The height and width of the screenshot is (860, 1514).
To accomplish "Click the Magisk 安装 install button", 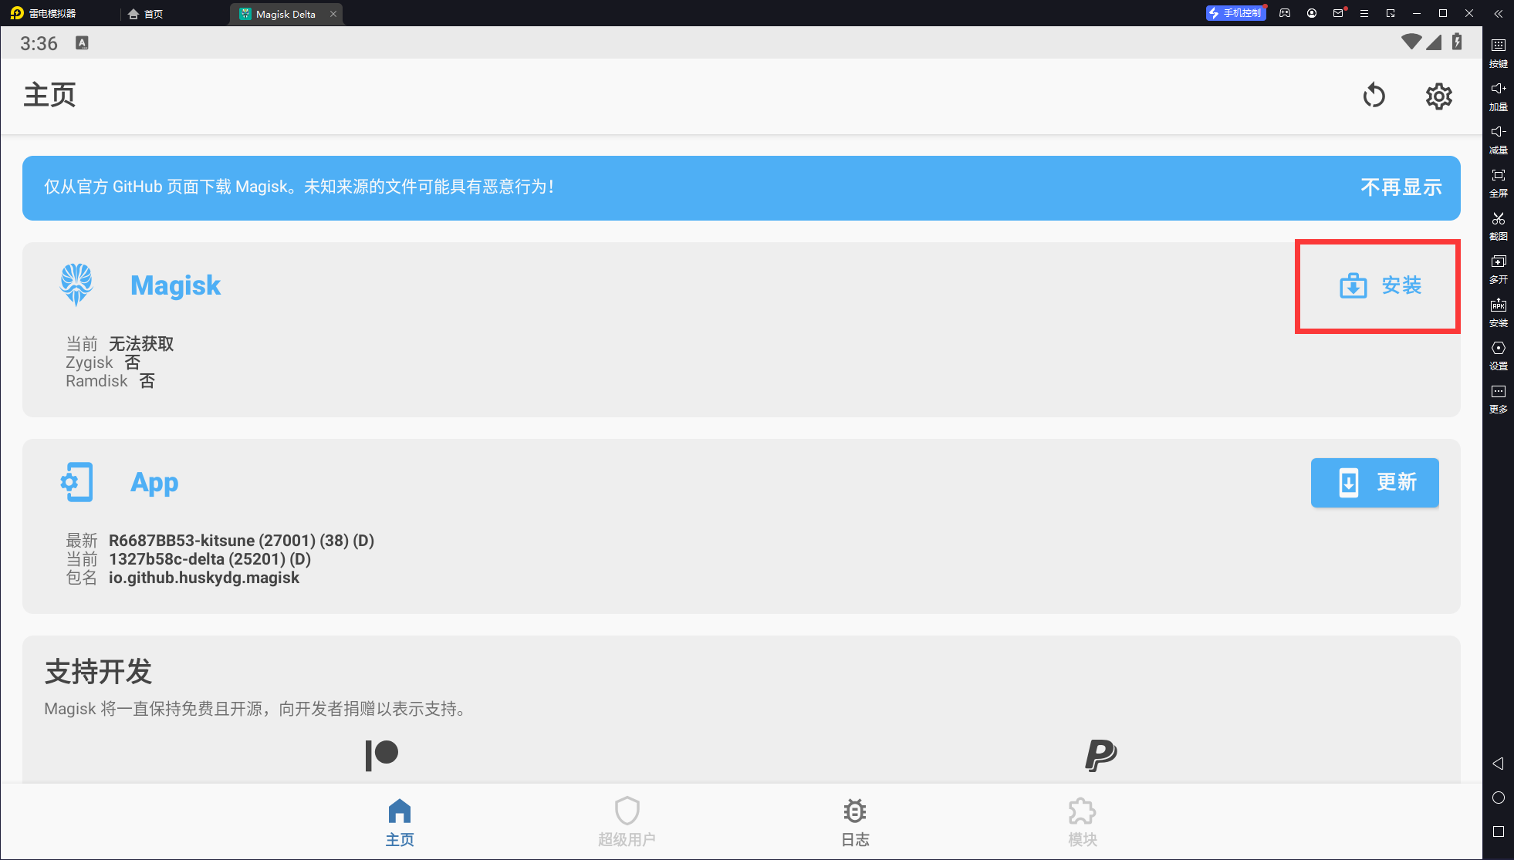I will [x=1380, y=285].
